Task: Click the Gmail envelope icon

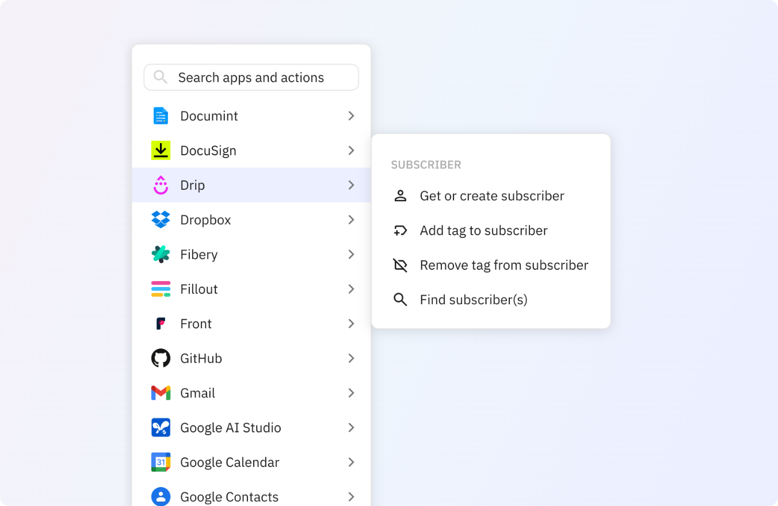Action: click(161, 393)
